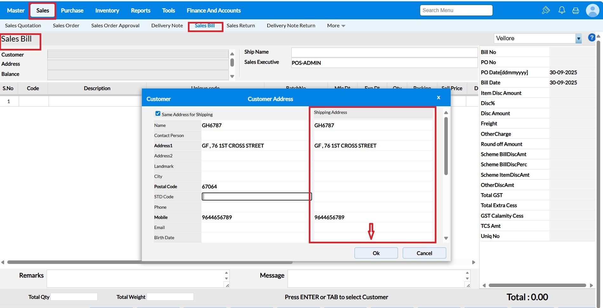This screenshot has width=603, height=308.
Task: Expand the More submenu
Action: (336, 26)
